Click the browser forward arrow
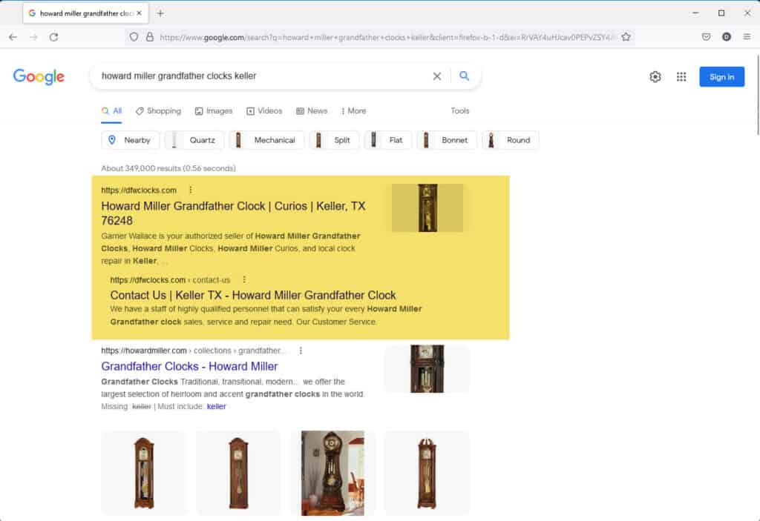The height and width of the screenshot is (521, 760). [x=33, y=37]
